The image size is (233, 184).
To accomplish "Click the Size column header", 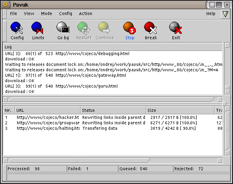I will [180, 110].
